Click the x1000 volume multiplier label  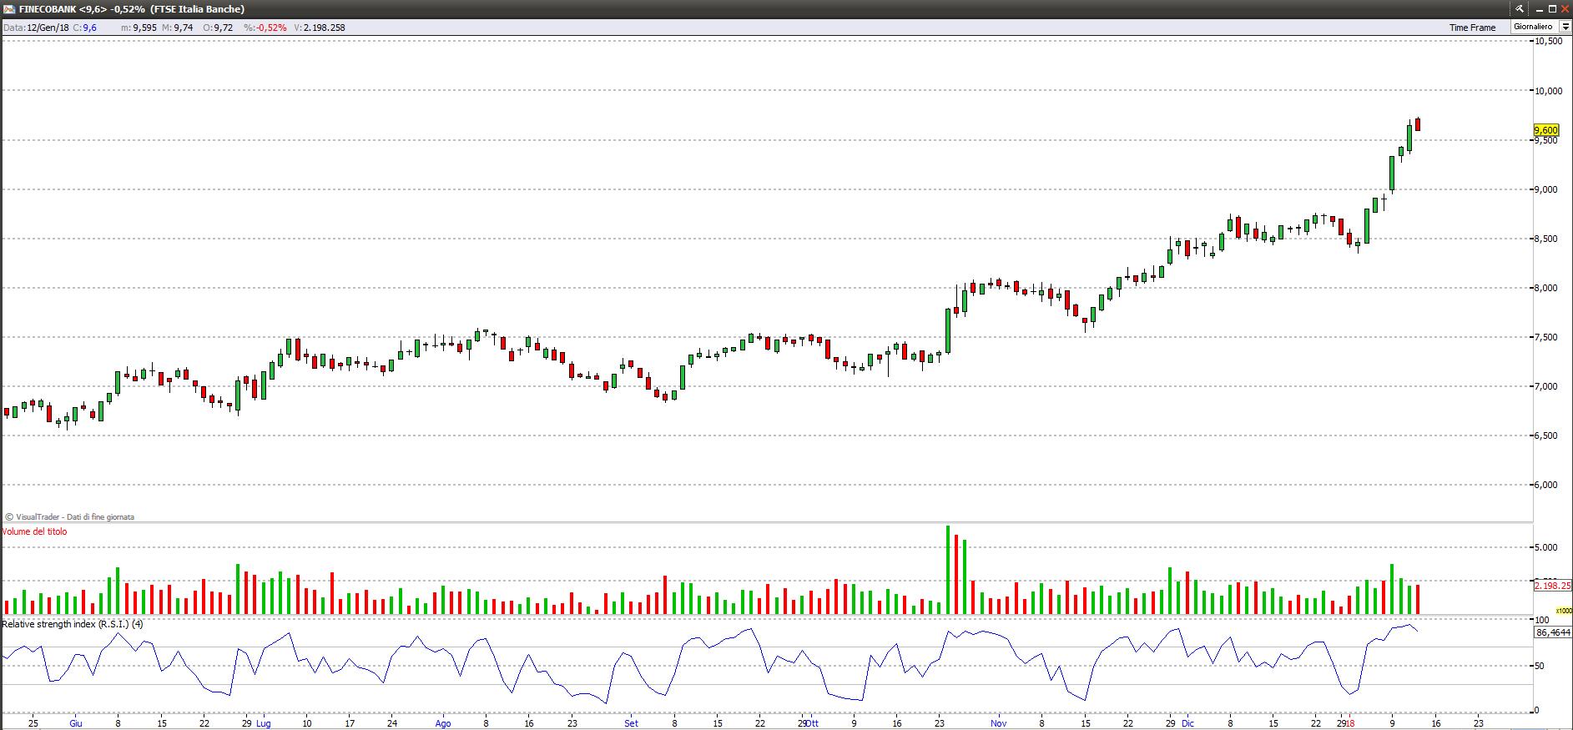[1563, 610]
